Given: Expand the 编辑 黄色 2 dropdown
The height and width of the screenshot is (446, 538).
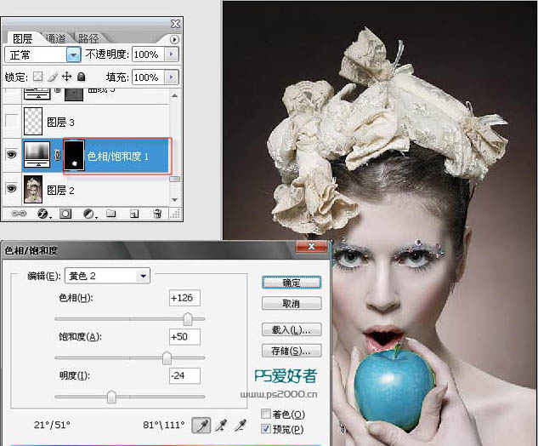Looking at the screenshot, I should 143,275.
